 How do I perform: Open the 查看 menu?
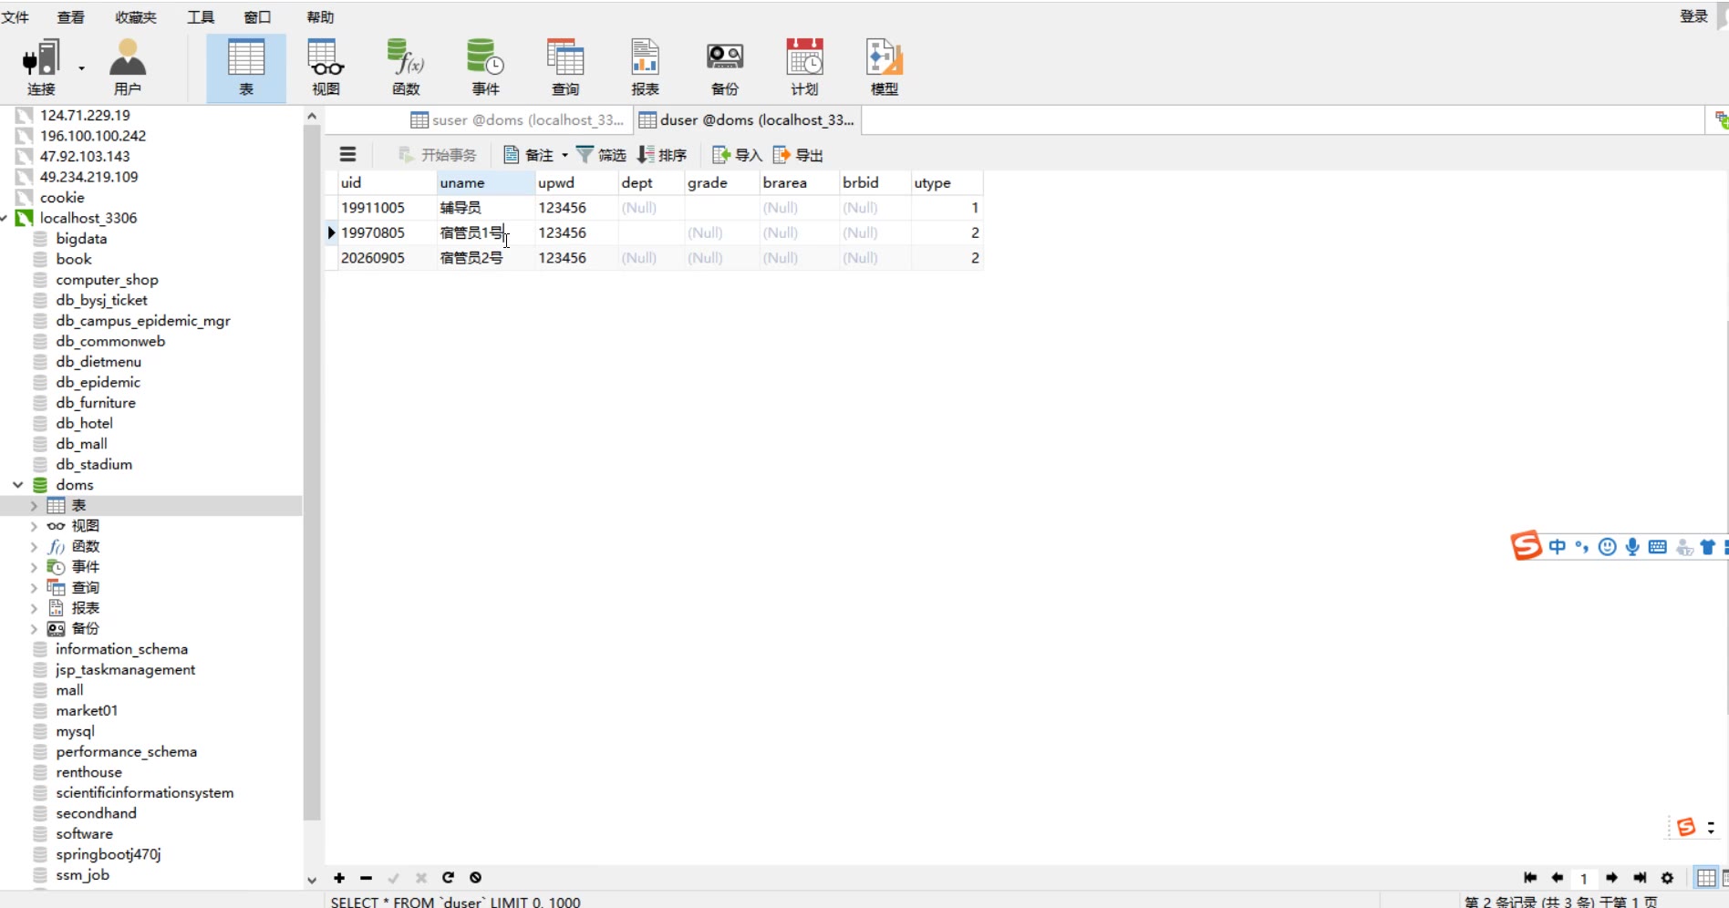click(x=70, y=17)
